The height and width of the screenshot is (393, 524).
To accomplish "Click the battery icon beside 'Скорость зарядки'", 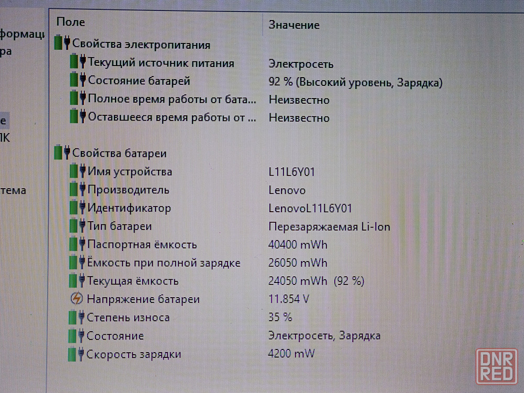I will click(x=76, y=354).
